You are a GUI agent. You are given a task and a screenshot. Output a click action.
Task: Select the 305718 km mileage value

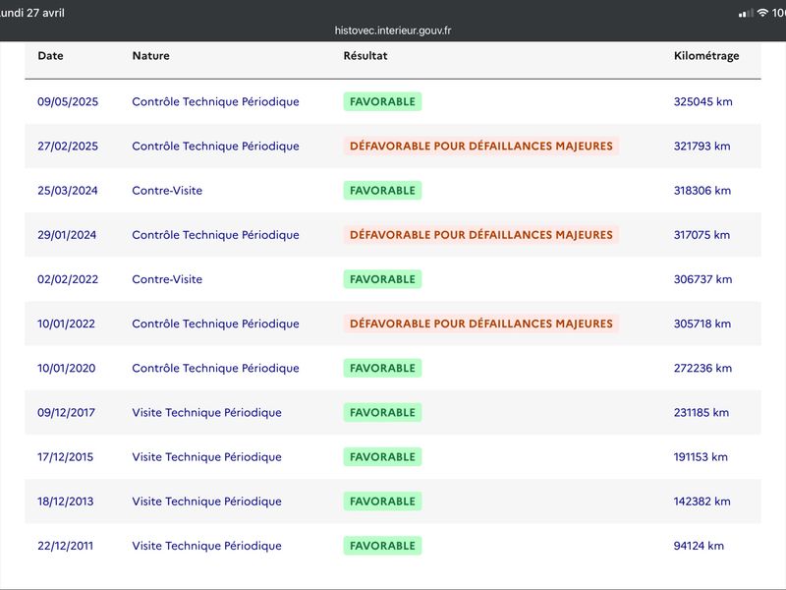pyautogui.click(x=702, y=324)
